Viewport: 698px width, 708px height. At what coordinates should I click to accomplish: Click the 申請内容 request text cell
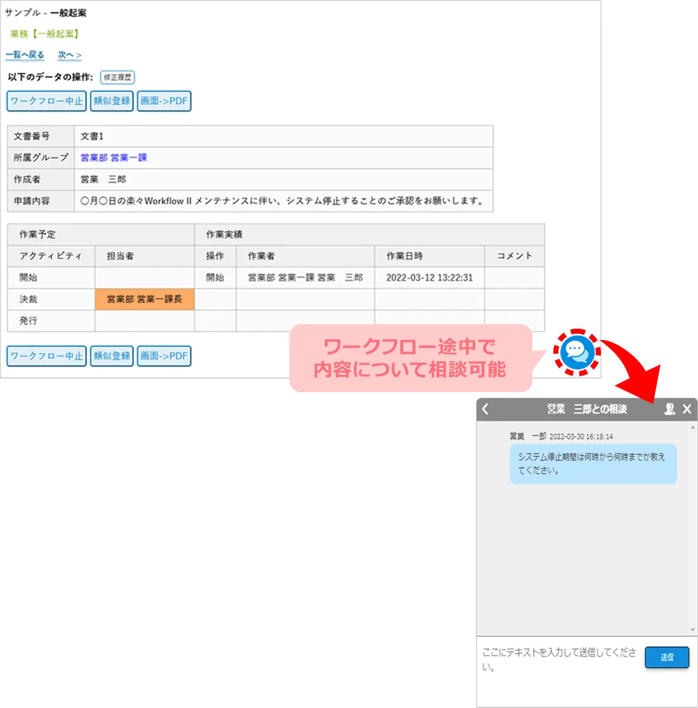tap(284, 201)
